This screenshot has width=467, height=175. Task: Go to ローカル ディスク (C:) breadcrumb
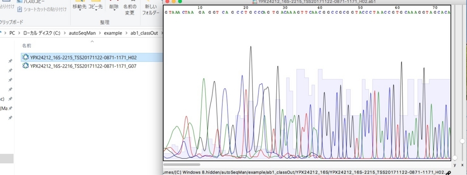point(42,33)
